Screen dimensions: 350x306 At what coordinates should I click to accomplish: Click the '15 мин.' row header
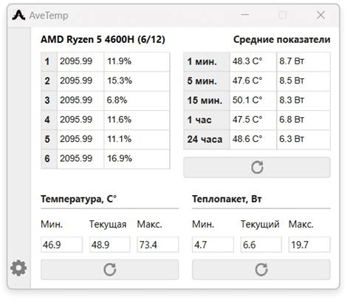[x=207, y=101]
